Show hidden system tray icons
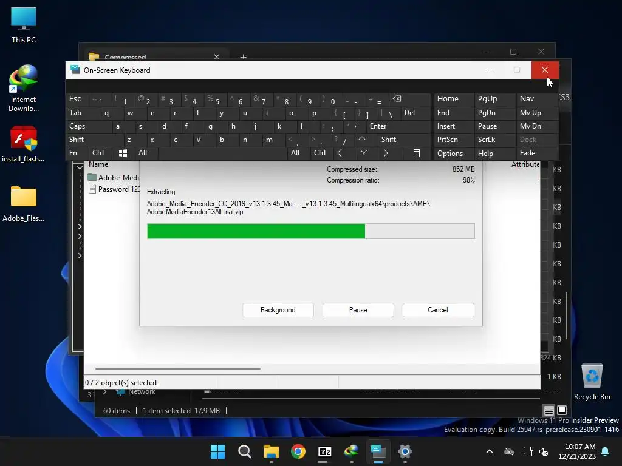622x466 pixels. click(490, 451)
